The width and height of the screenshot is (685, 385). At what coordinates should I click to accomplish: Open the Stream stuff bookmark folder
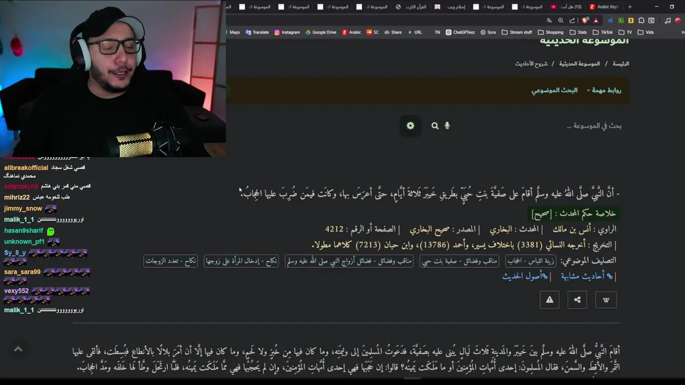point(517,32)
